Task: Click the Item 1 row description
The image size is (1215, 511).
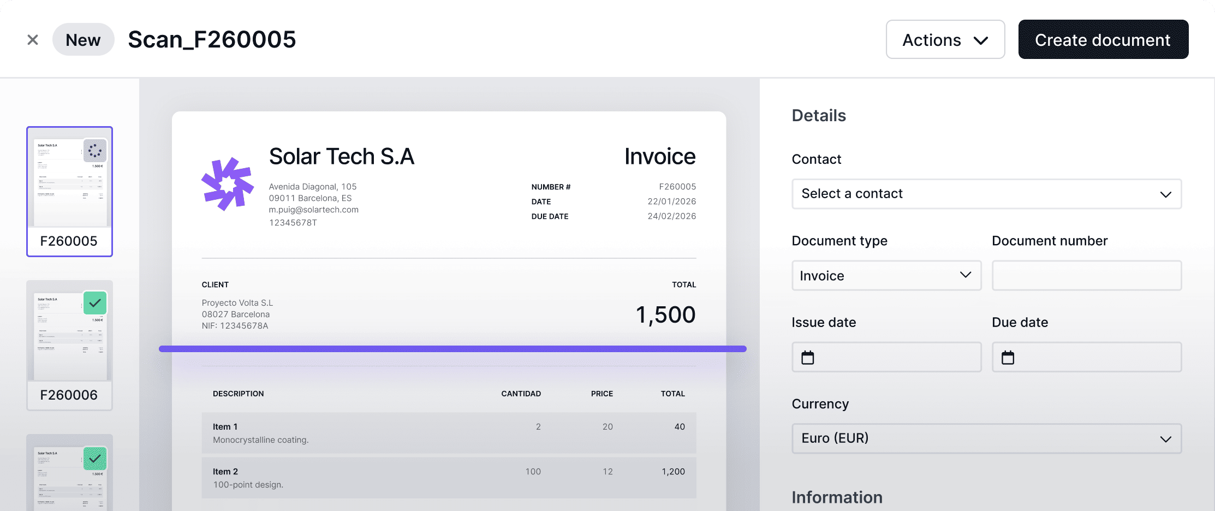Action: [261, 440]
